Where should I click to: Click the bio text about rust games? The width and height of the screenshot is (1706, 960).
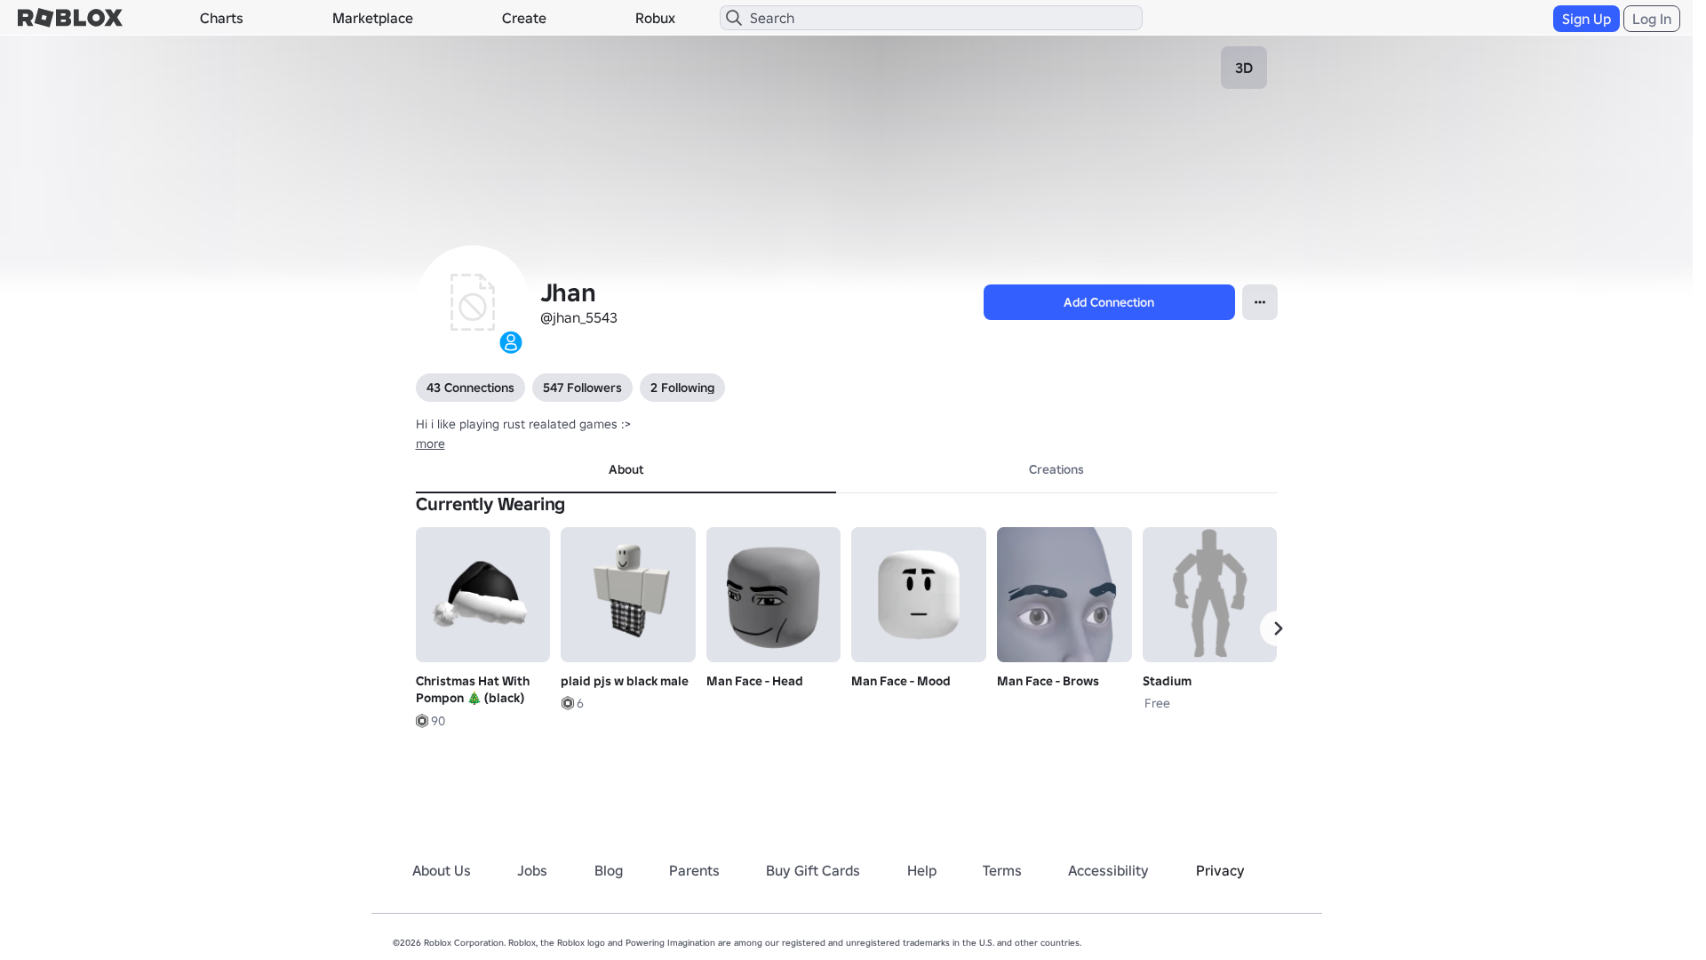point(523,424)
